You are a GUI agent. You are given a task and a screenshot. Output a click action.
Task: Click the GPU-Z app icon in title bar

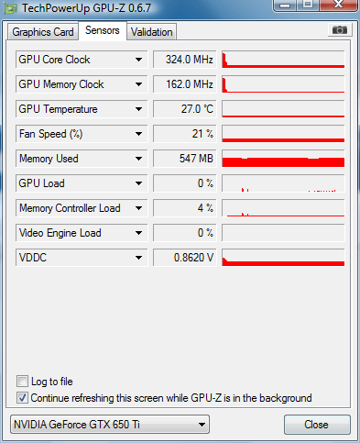tap(11, 9)
